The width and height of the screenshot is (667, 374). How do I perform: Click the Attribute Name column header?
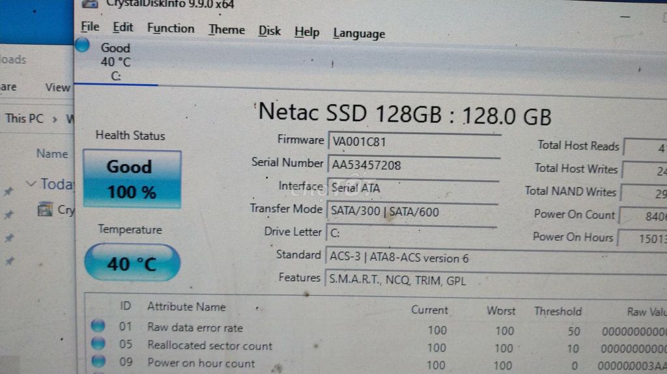186,307
